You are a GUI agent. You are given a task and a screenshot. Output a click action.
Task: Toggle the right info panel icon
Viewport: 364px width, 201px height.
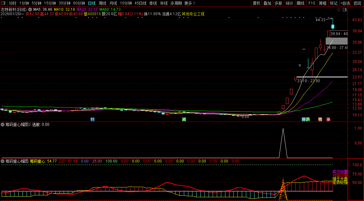coord(345,10)
